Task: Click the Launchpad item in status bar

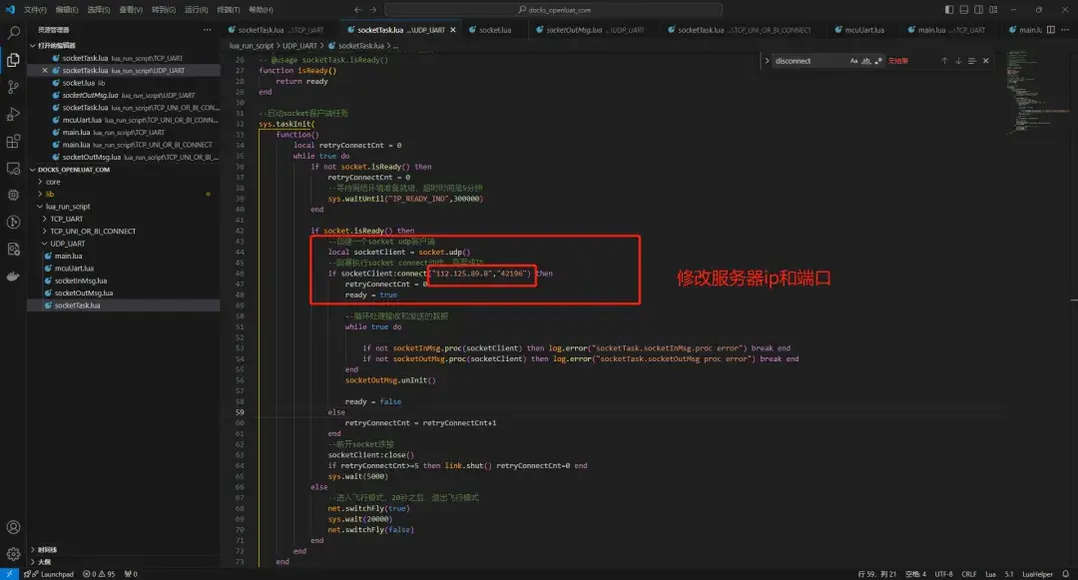Action: pyautogui.click(x=50, y=574)
